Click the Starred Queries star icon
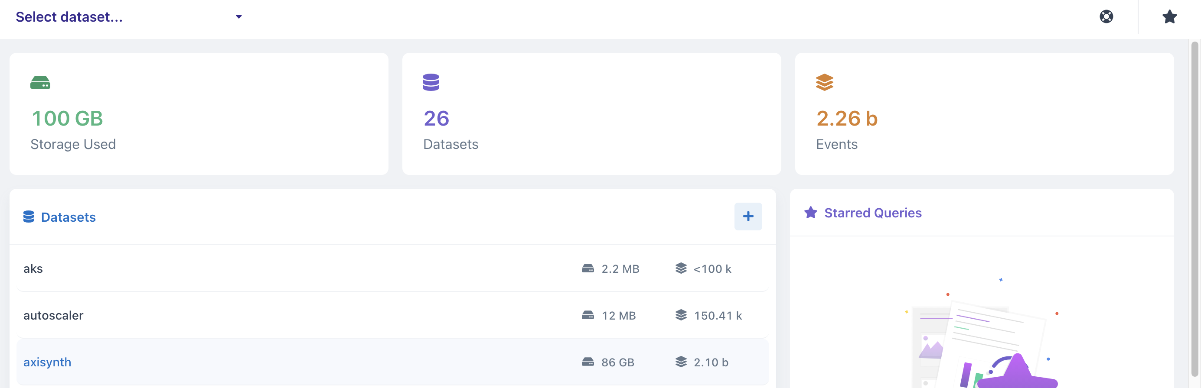Screen dimensions: 1201x388 (x=811, y=212)
